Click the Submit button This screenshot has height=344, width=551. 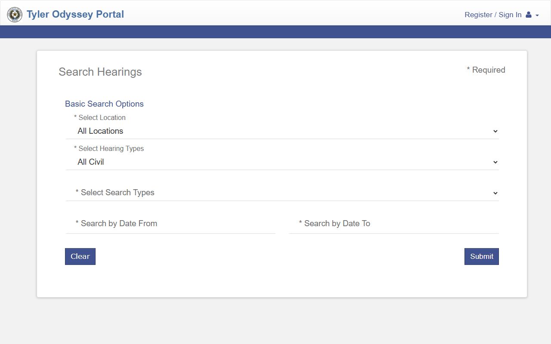(482, 256)
